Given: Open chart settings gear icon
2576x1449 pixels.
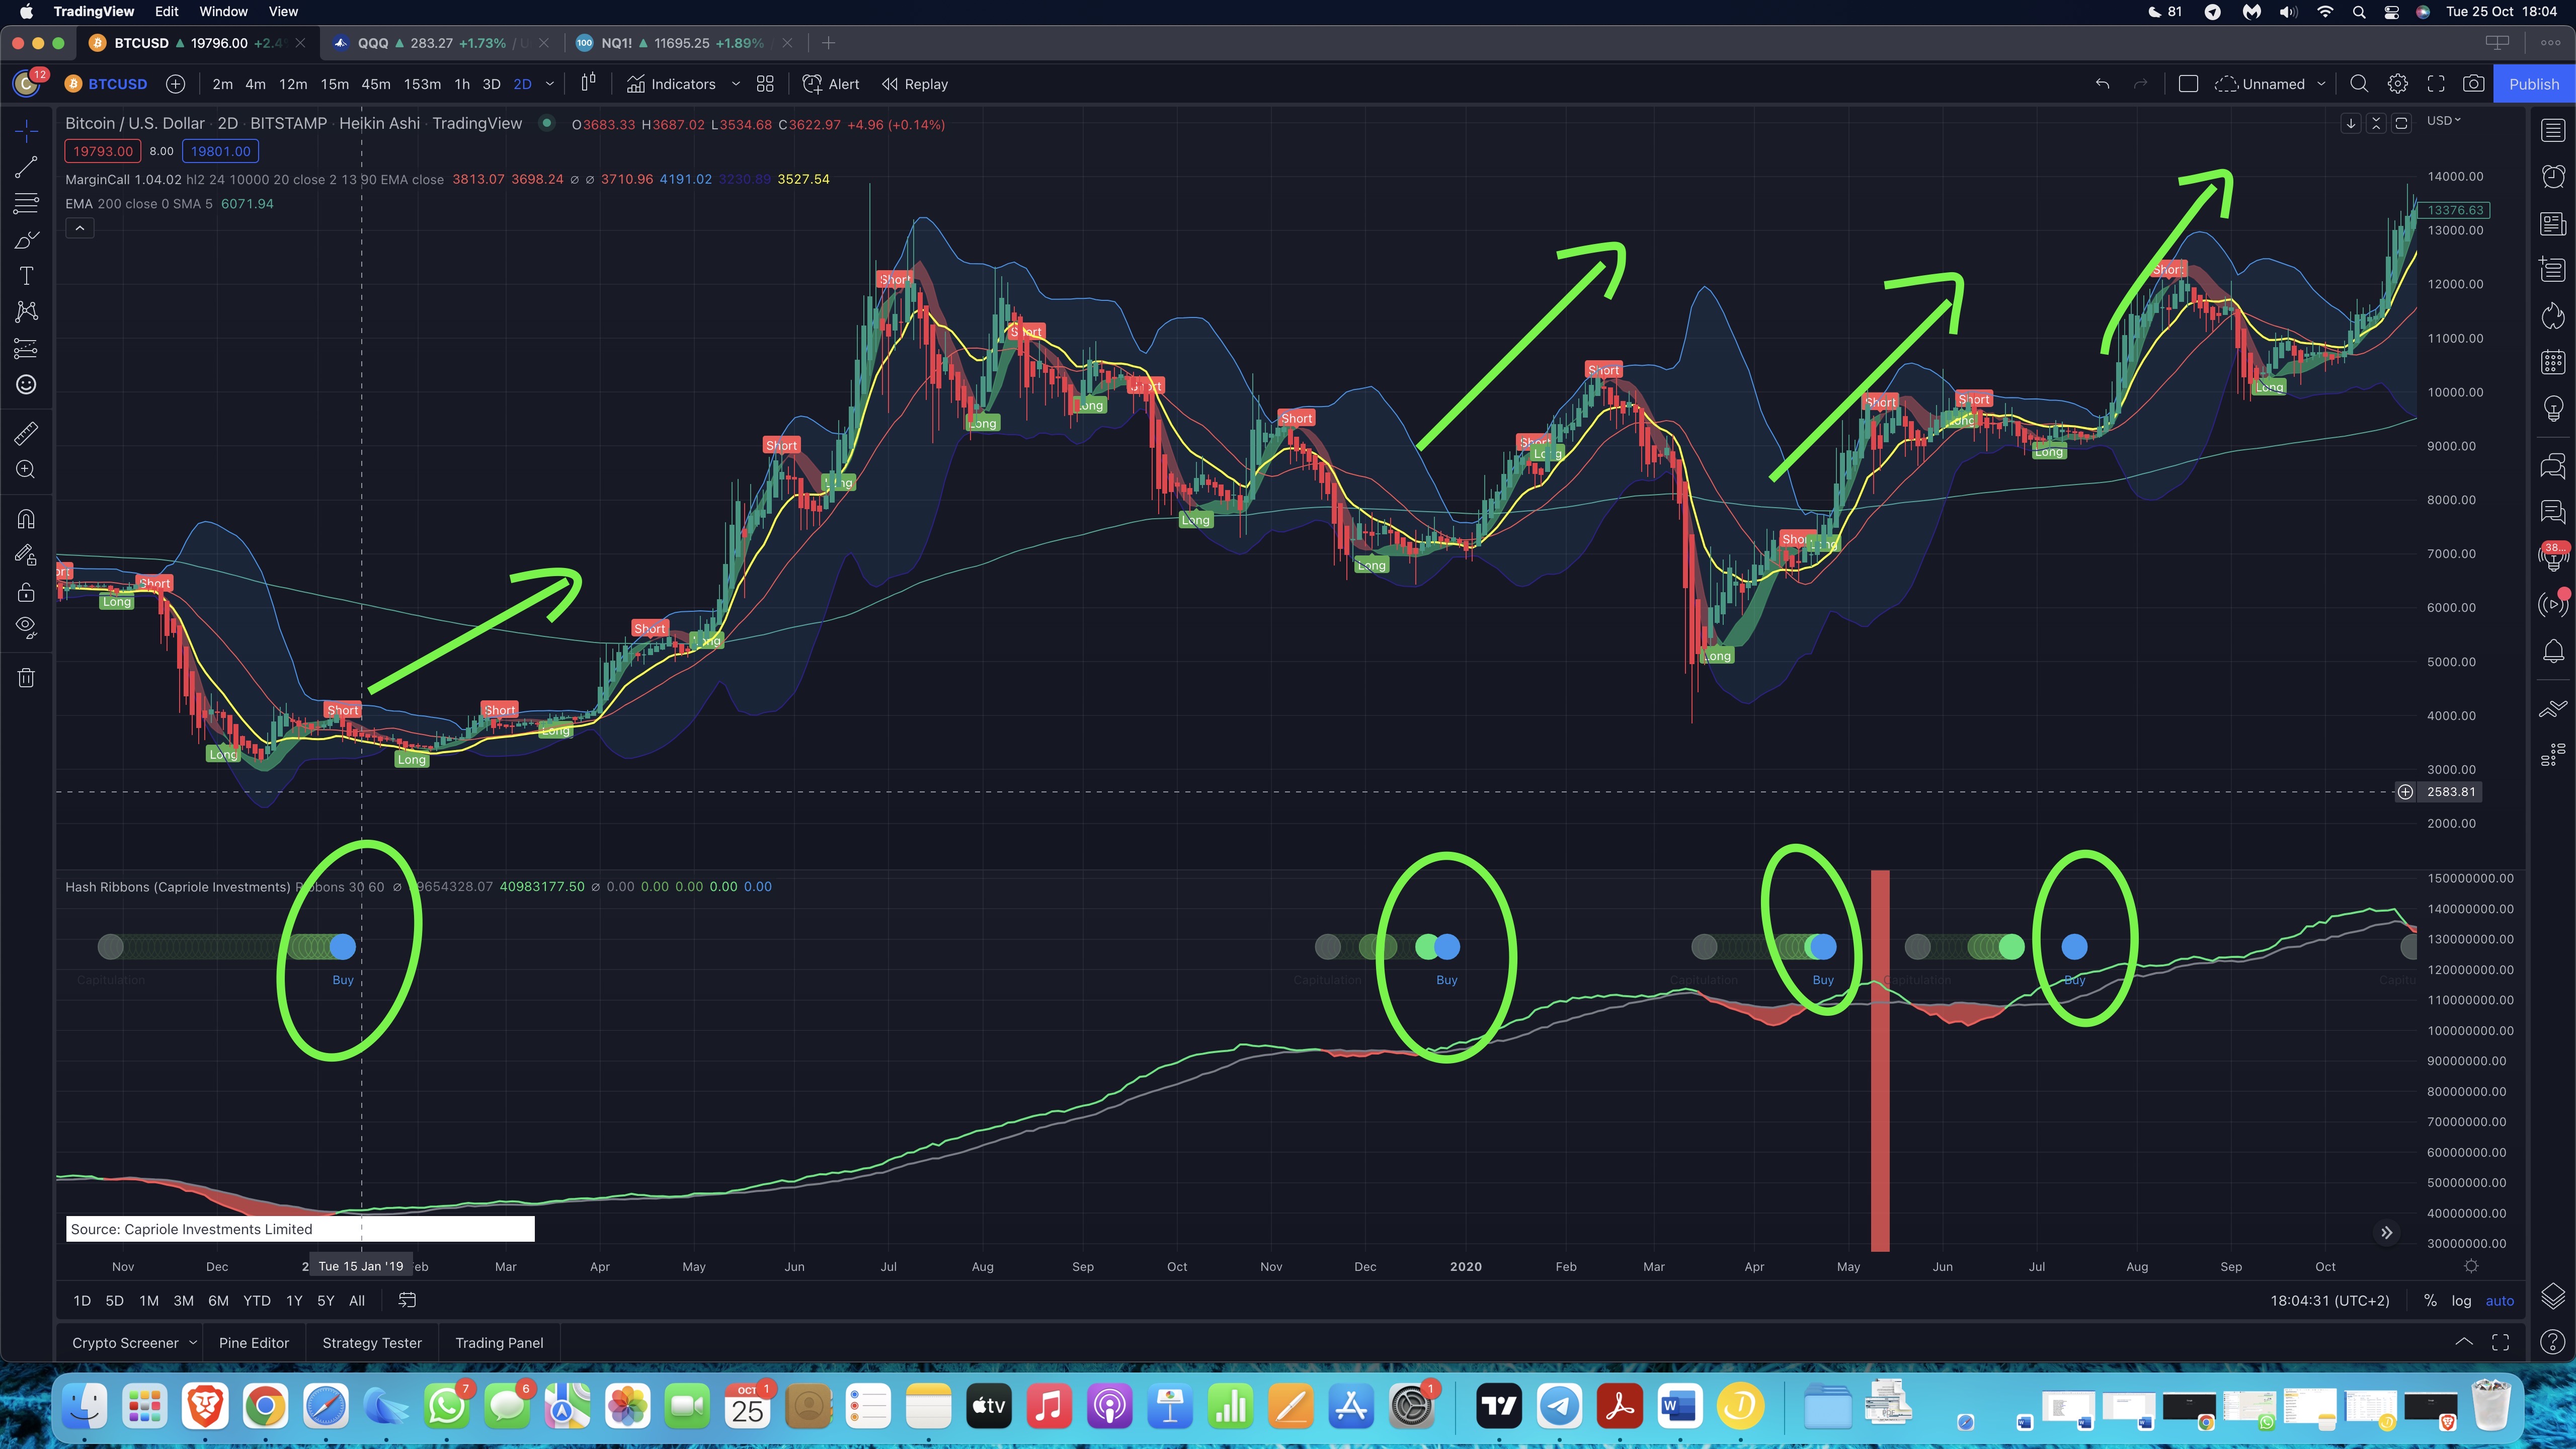Looking at the screenshot, I should [x=2397, y=84].
